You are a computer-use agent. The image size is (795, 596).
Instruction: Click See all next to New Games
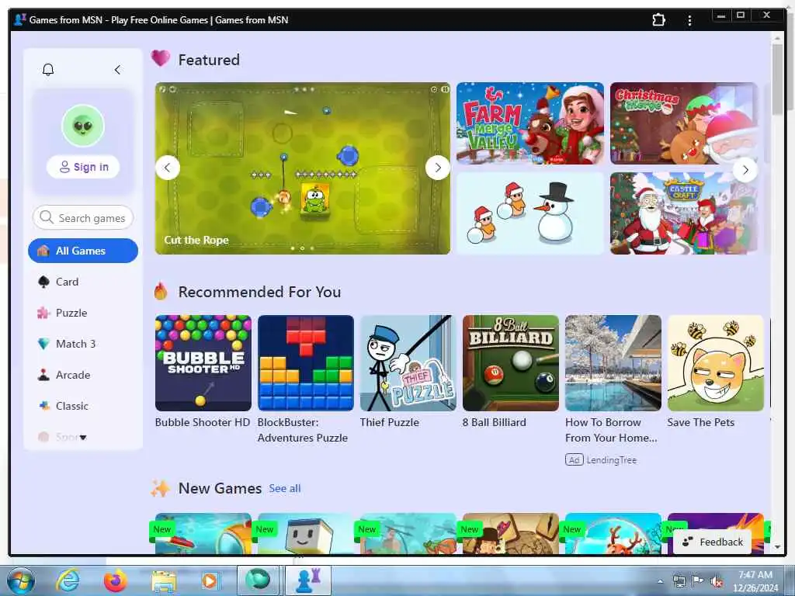coord(284,489)
